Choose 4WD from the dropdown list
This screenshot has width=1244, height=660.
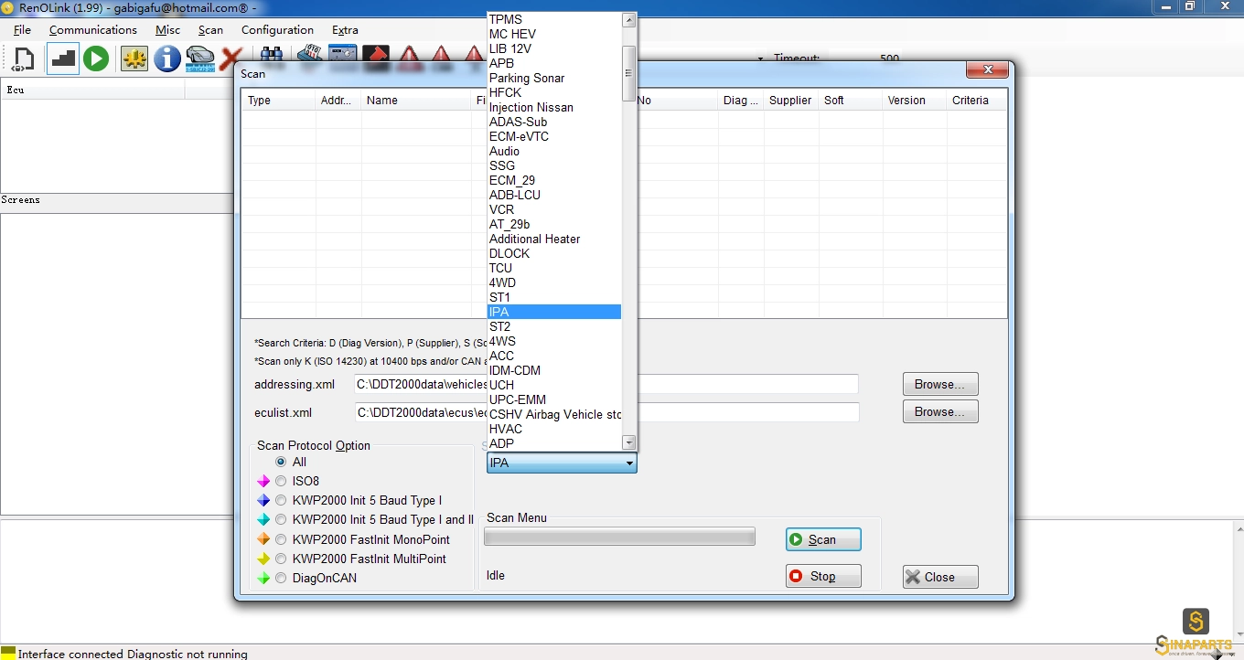point(554,282)
